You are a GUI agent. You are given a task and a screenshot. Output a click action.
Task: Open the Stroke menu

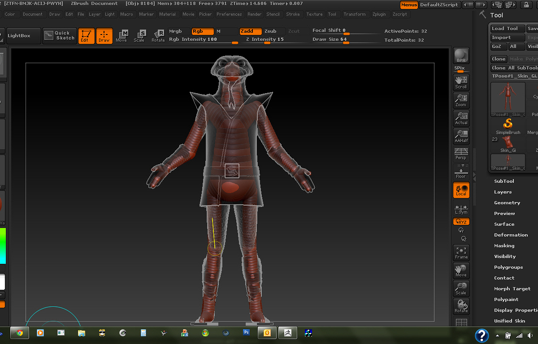[x=293, y=14]
